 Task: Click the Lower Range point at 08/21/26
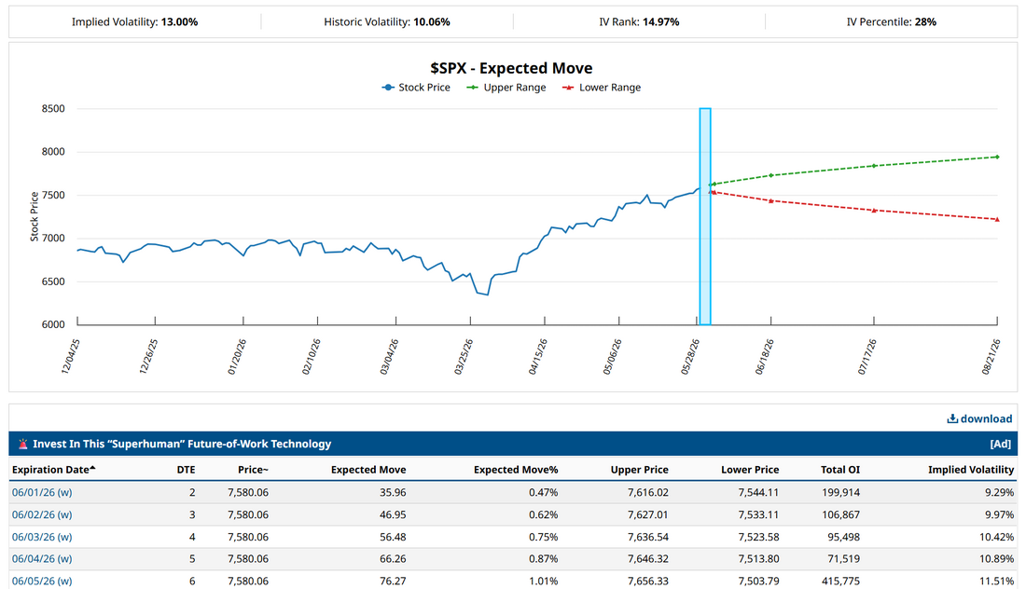(x=996, y=220)
